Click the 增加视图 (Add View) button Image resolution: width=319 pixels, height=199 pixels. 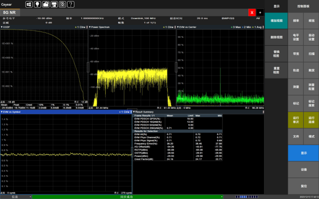(276, 21)
